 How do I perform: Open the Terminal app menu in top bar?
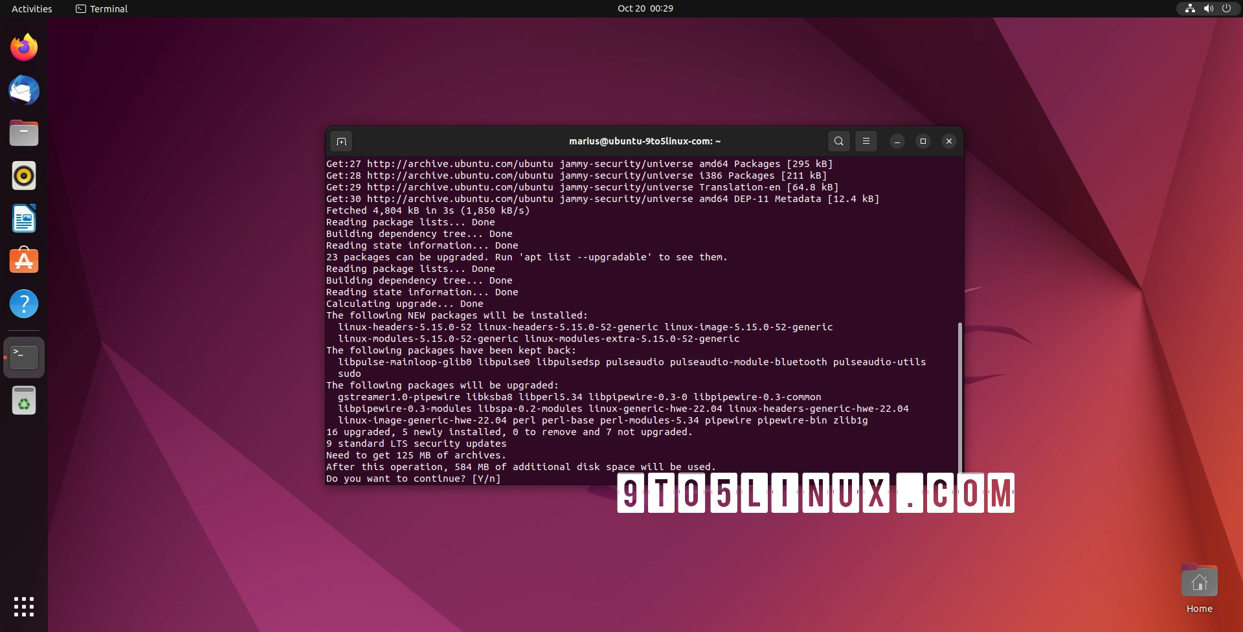click(x=100, y=8)
